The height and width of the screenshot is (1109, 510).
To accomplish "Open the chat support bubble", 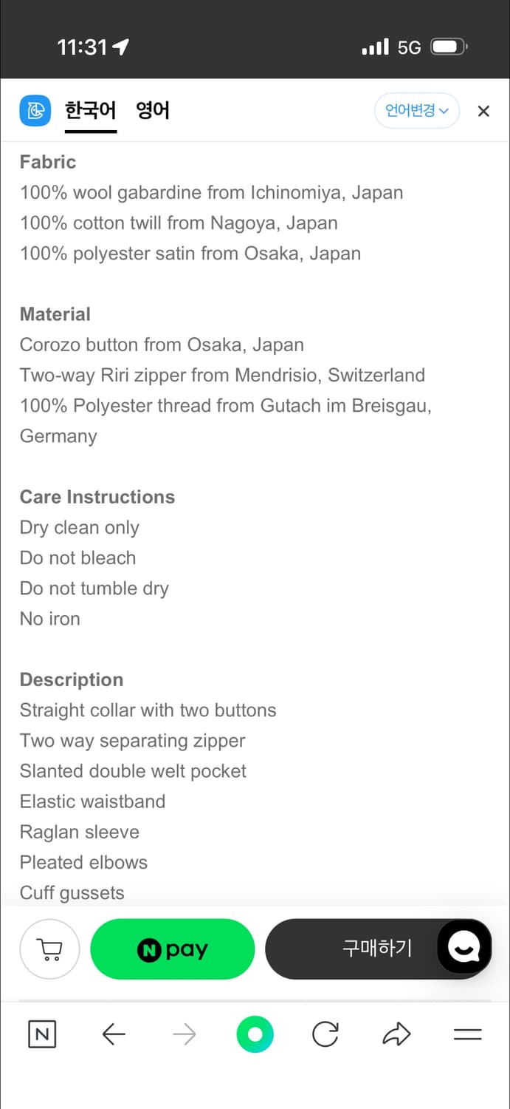I will pyautogui.click(x=464, y=946).
